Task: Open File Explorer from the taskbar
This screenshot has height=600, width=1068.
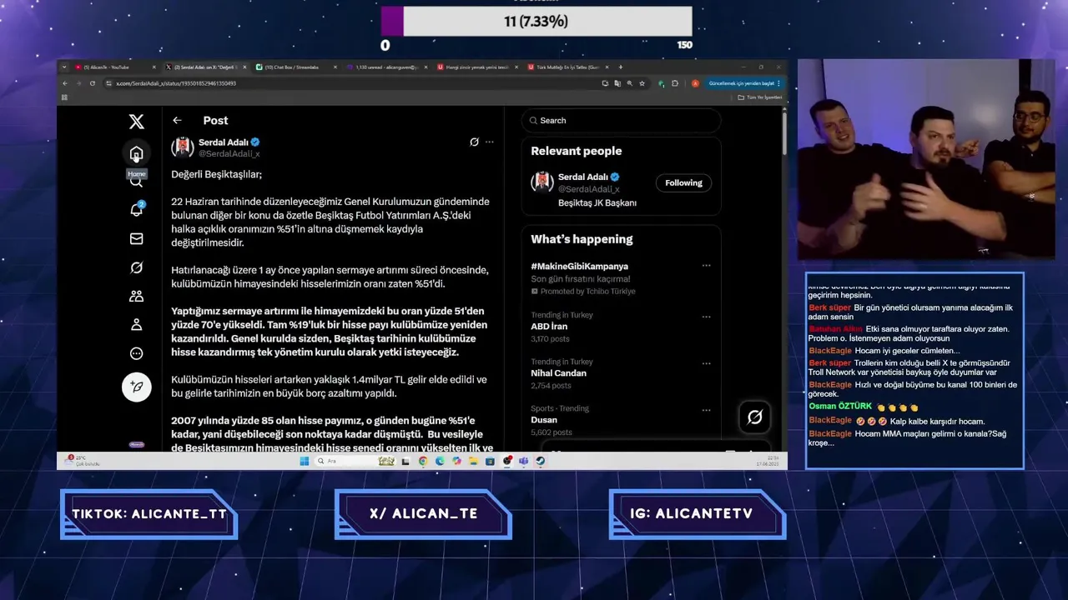Action: [473, 461]
